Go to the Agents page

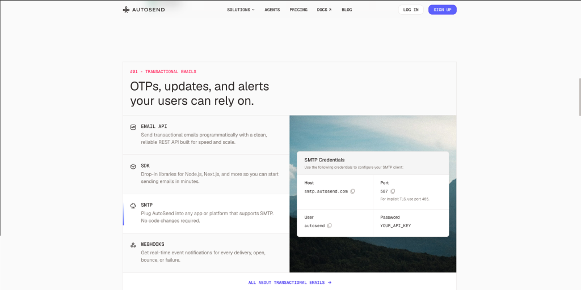272,10
